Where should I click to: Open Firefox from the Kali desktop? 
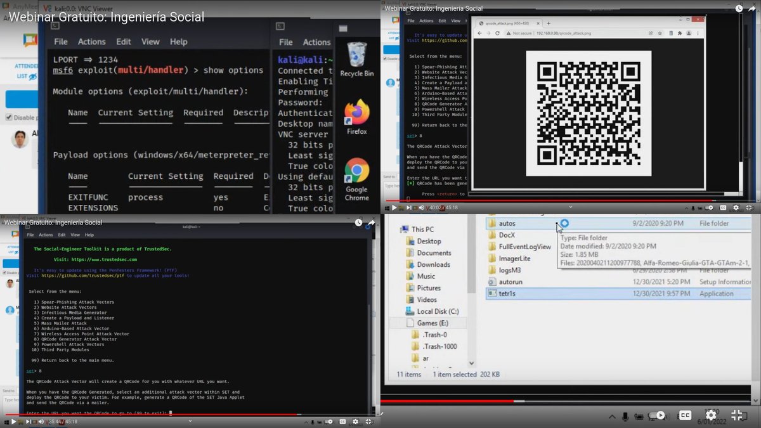tap(356, 117)
